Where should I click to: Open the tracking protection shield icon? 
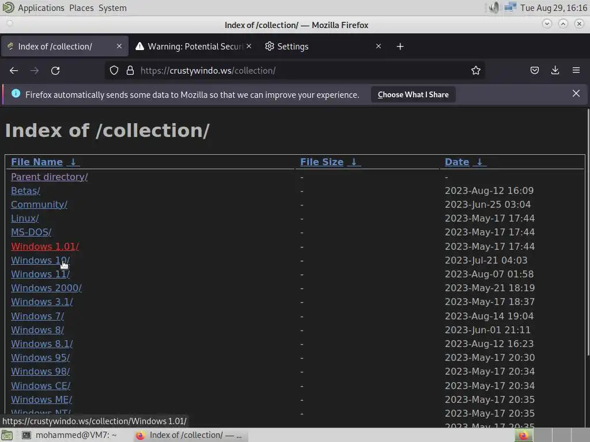coord(114,71)
